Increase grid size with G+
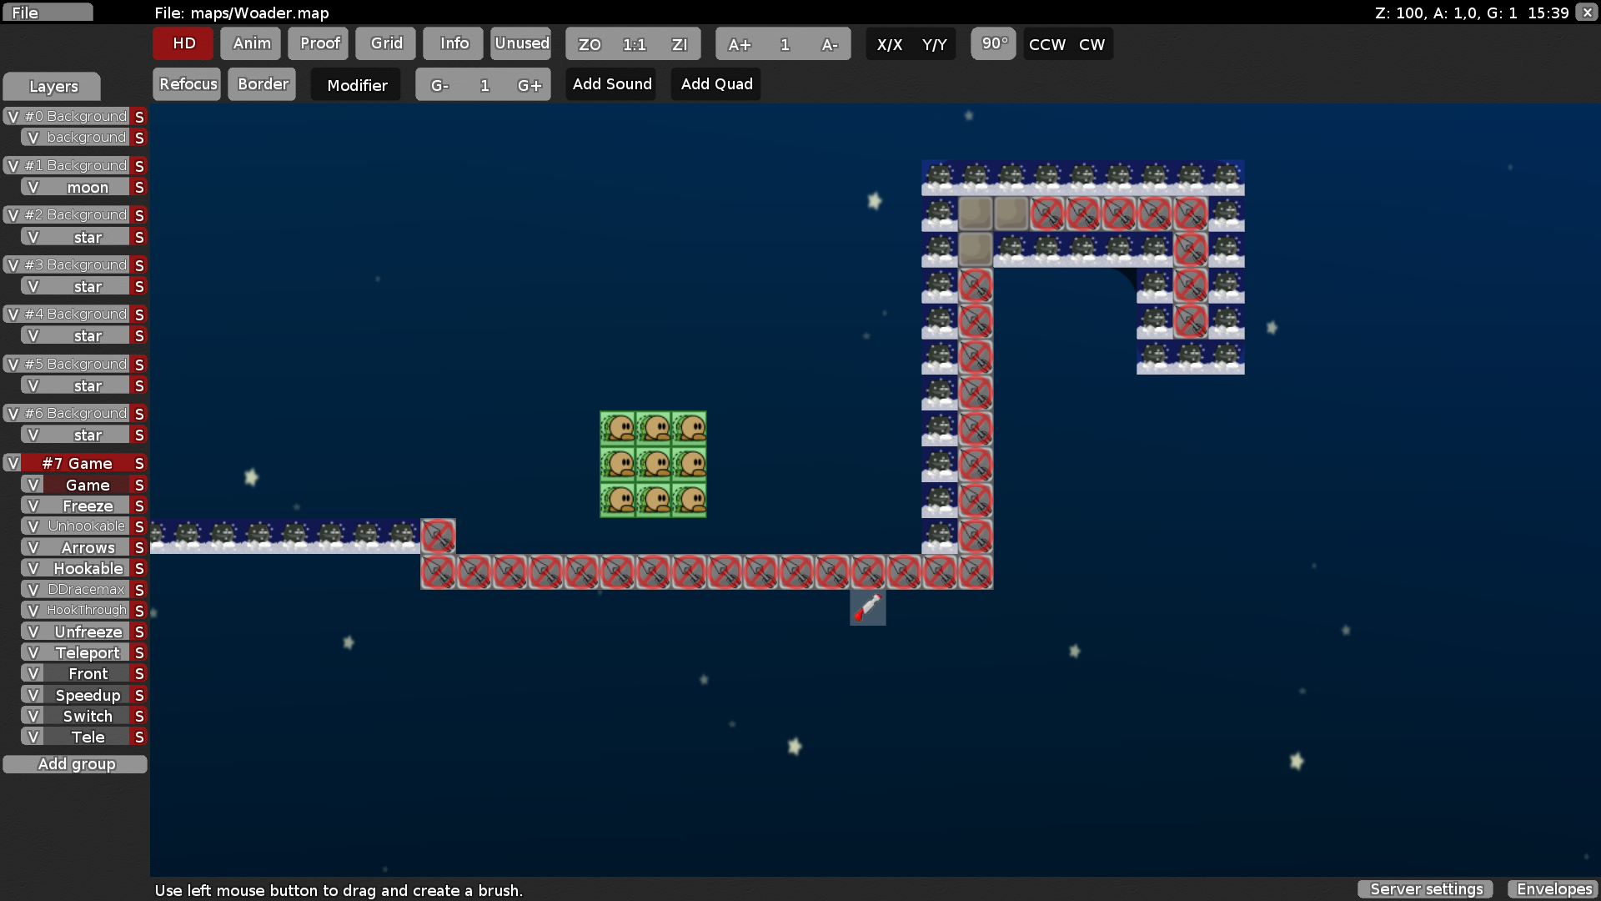This screenshot has width=1601, height=901. click(529, 85)
